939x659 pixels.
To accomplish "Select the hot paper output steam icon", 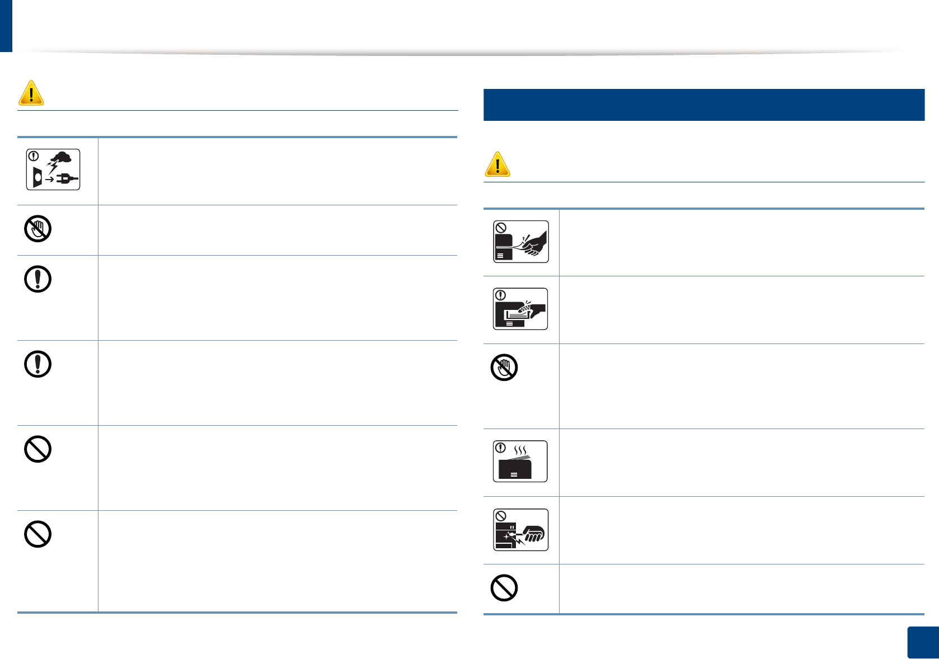I will [520, 462].
